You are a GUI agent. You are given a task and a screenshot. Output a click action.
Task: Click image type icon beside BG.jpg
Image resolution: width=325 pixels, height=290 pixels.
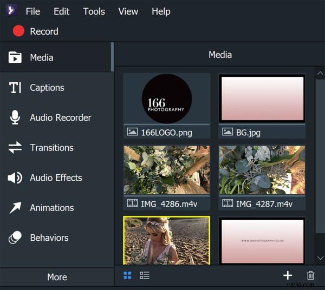coord(227,132)
